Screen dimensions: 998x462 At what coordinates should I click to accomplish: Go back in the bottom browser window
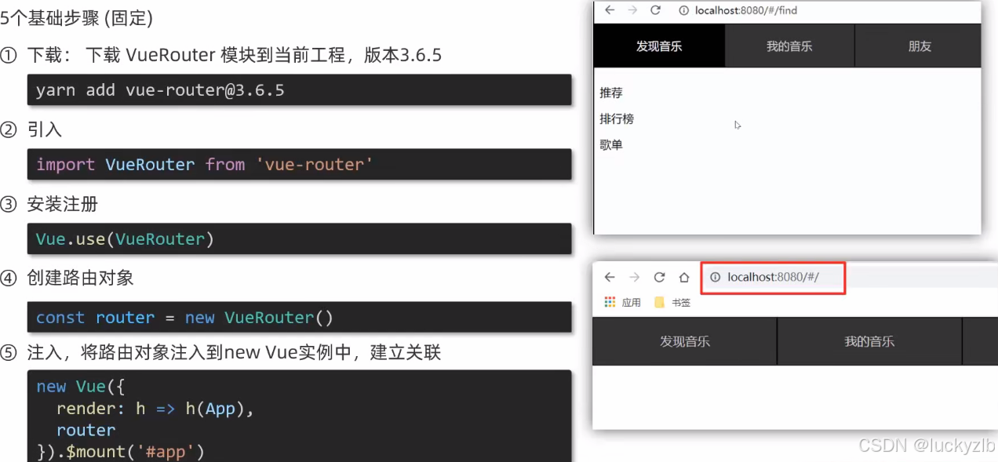(610, 277)
